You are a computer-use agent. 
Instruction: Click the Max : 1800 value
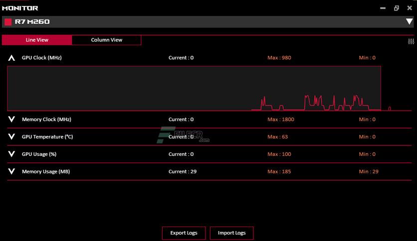(281, 119)
